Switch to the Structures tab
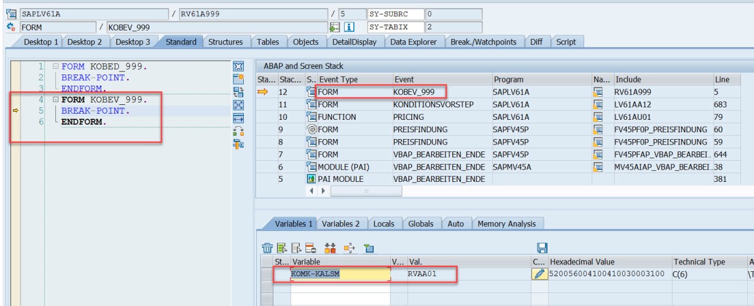754x306 pixels. click(x=225, y=42)
